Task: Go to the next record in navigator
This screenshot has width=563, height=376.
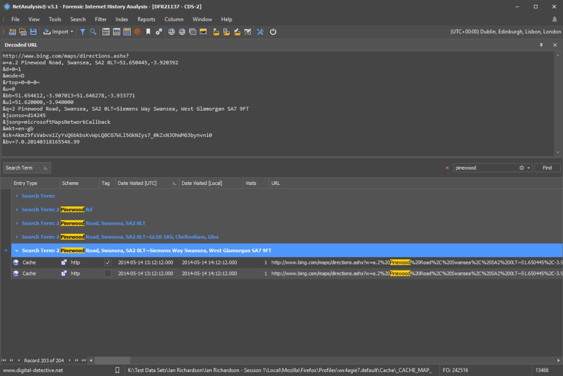Action: 69,360
